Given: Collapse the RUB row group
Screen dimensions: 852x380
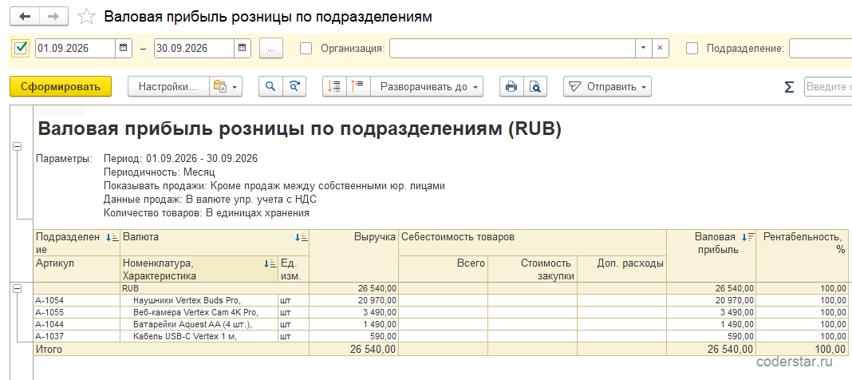Looking at the screenshot, I should click(x=16, y=289).
